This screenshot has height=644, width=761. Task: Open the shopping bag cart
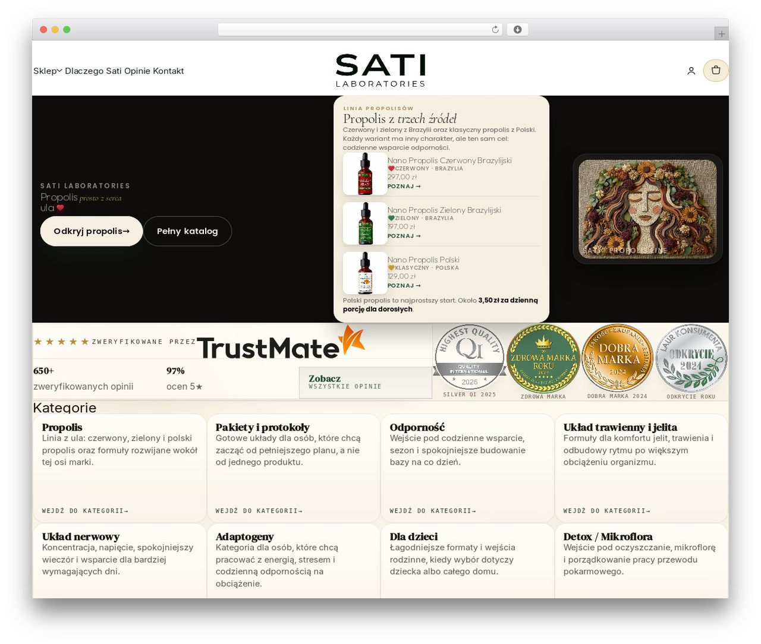click(x=716, y=70)
